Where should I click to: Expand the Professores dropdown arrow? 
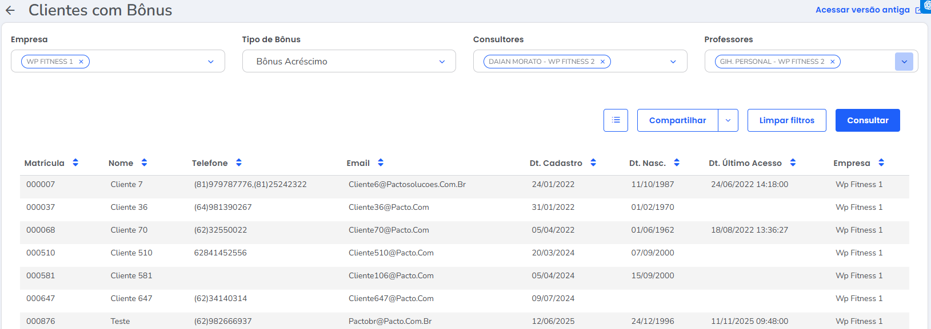(904, 62)
